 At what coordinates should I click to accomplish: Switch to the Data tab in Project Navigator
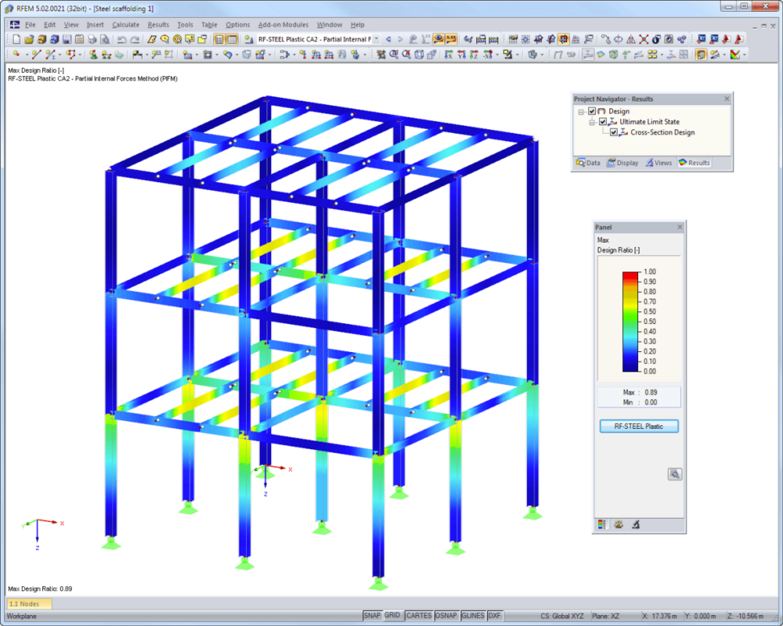click(588, 163)
